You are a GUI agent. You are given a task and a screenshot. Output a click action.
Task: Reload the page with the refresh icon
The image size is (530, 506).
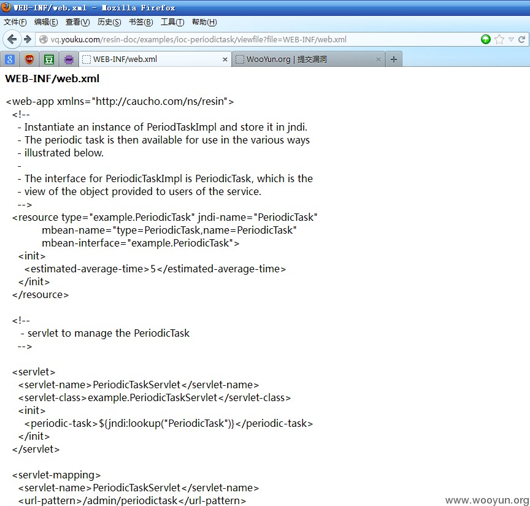(x=522, y=39)
